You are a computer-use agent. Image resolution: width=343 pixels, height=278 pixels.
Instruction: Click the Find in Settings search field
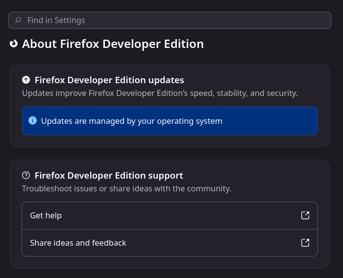coord(170,21)
